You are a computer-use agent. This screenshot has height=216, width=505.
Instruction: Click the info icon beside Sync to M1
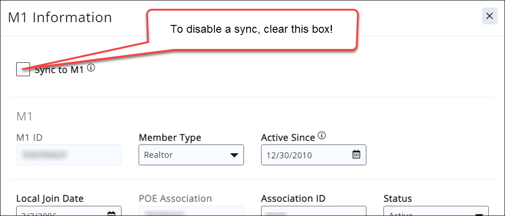[x=91, y=68]
